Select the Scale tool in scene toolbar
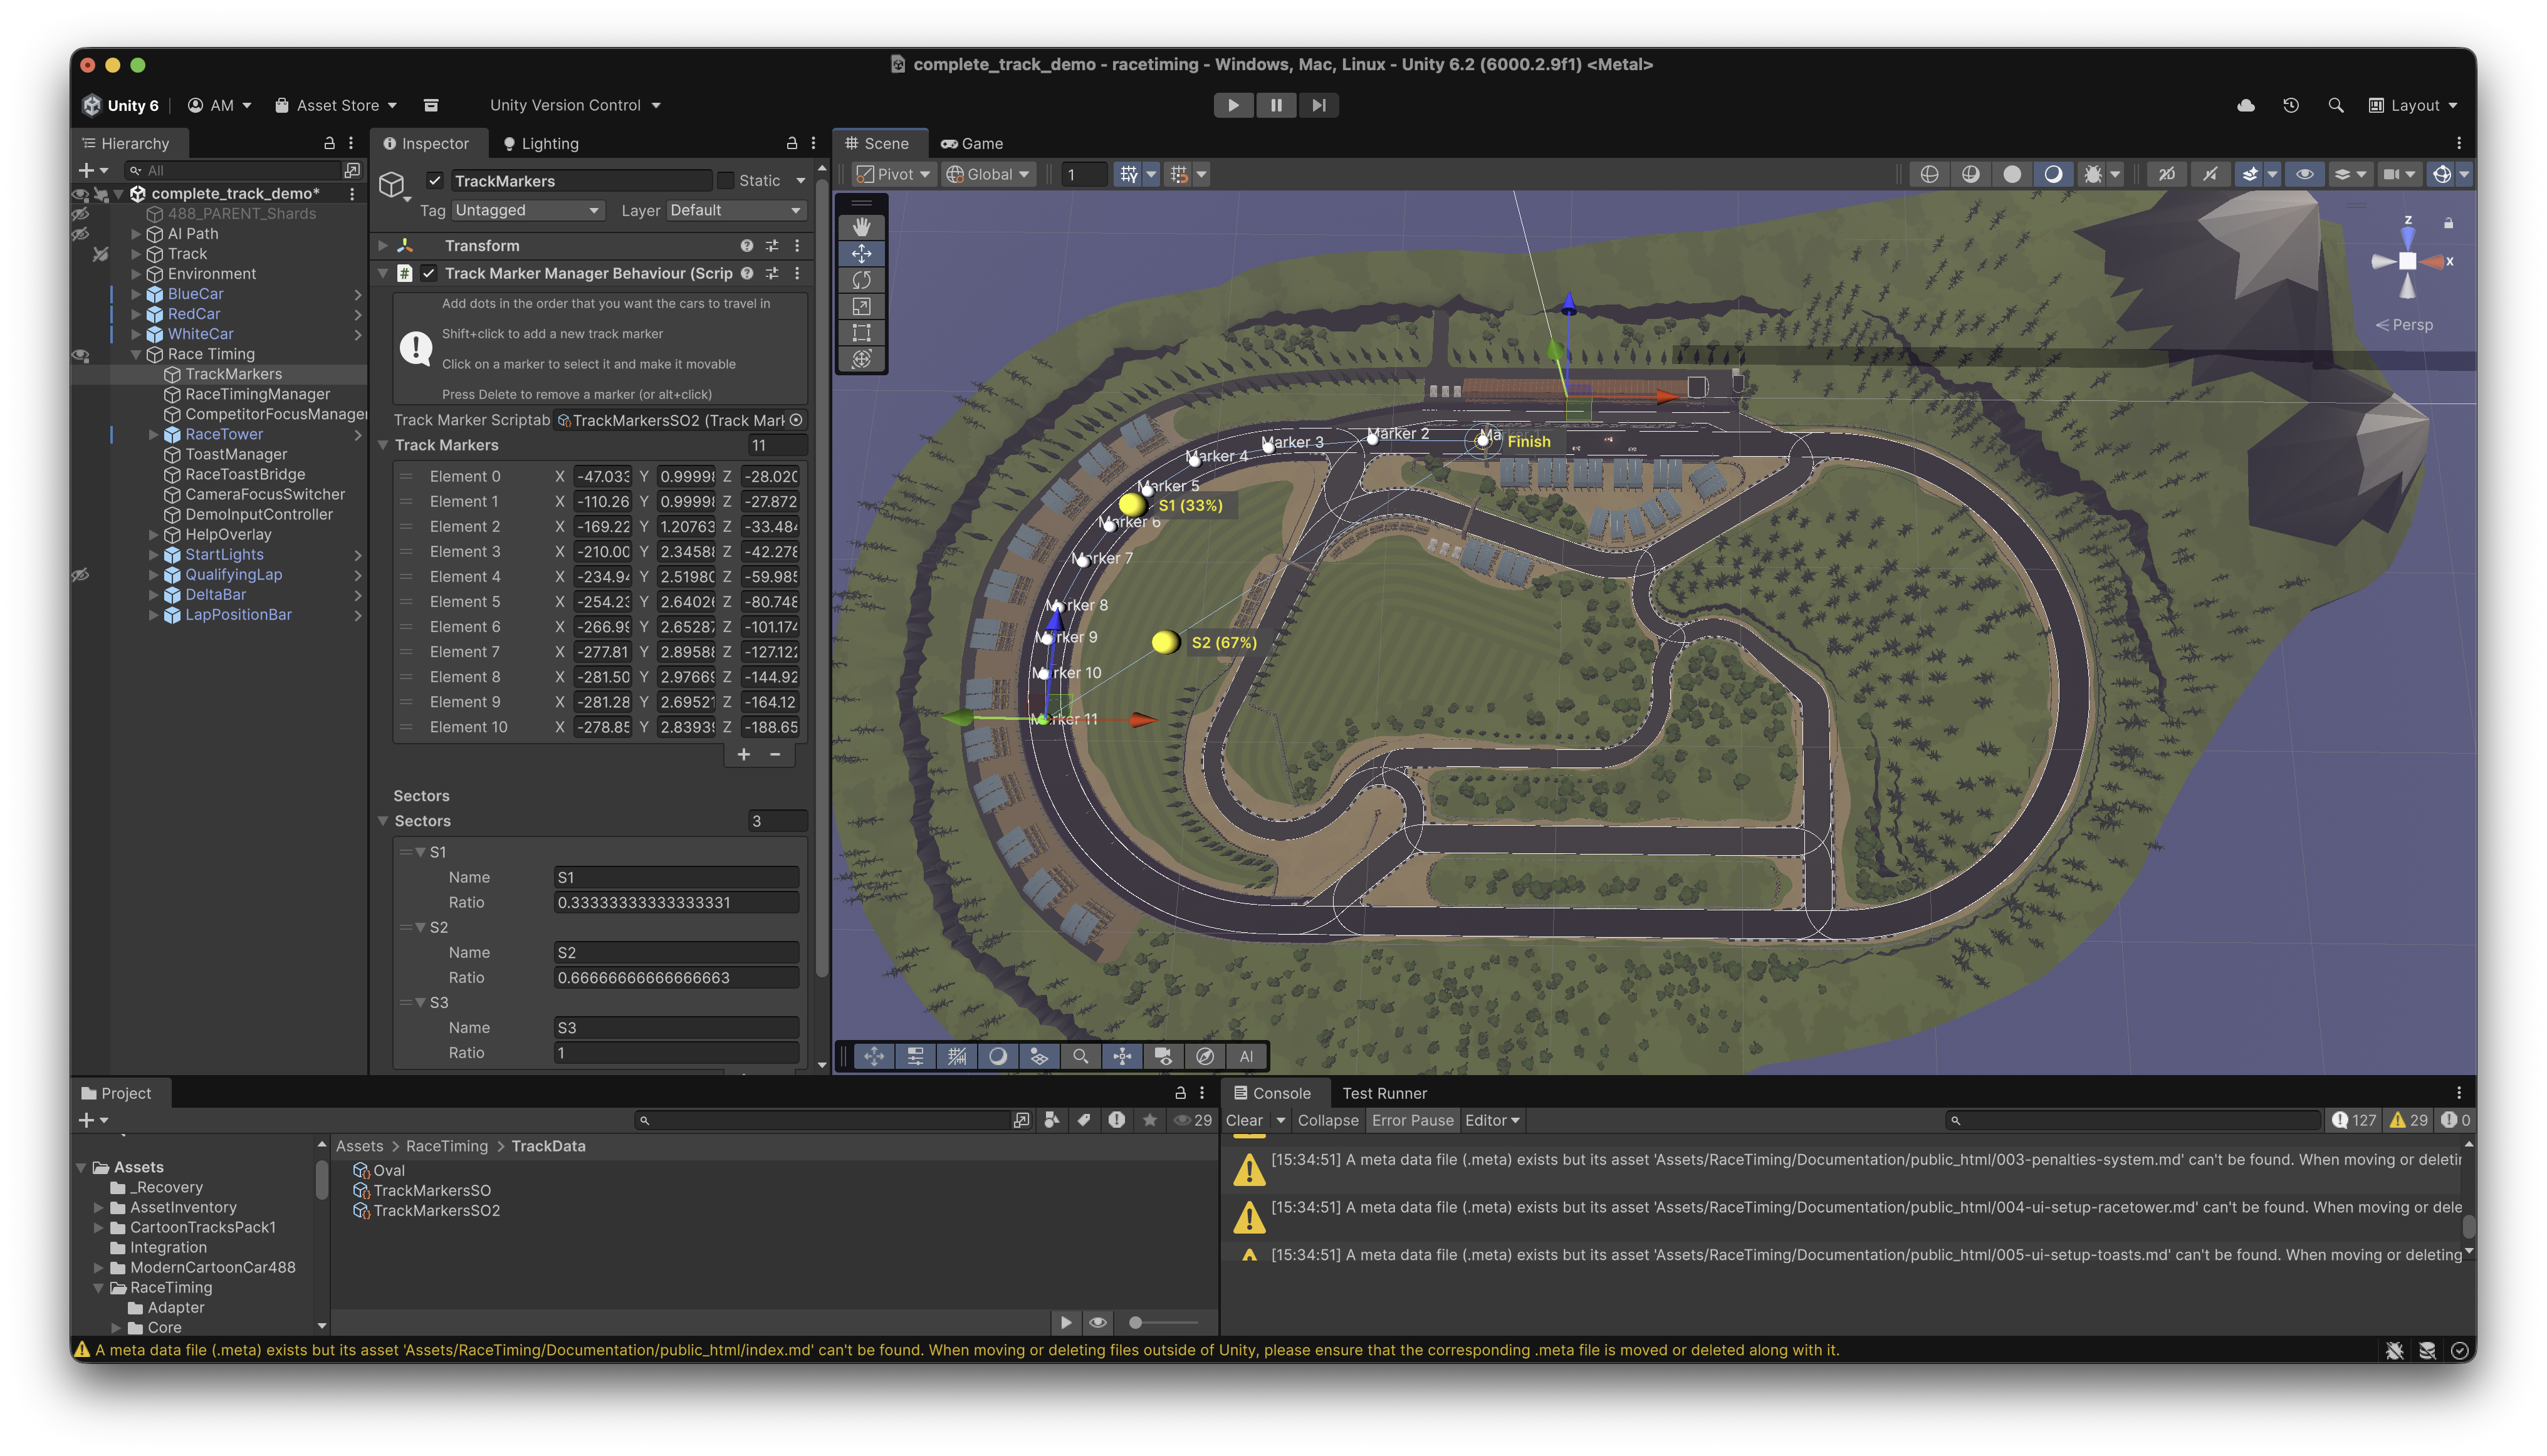 point(861,306)
